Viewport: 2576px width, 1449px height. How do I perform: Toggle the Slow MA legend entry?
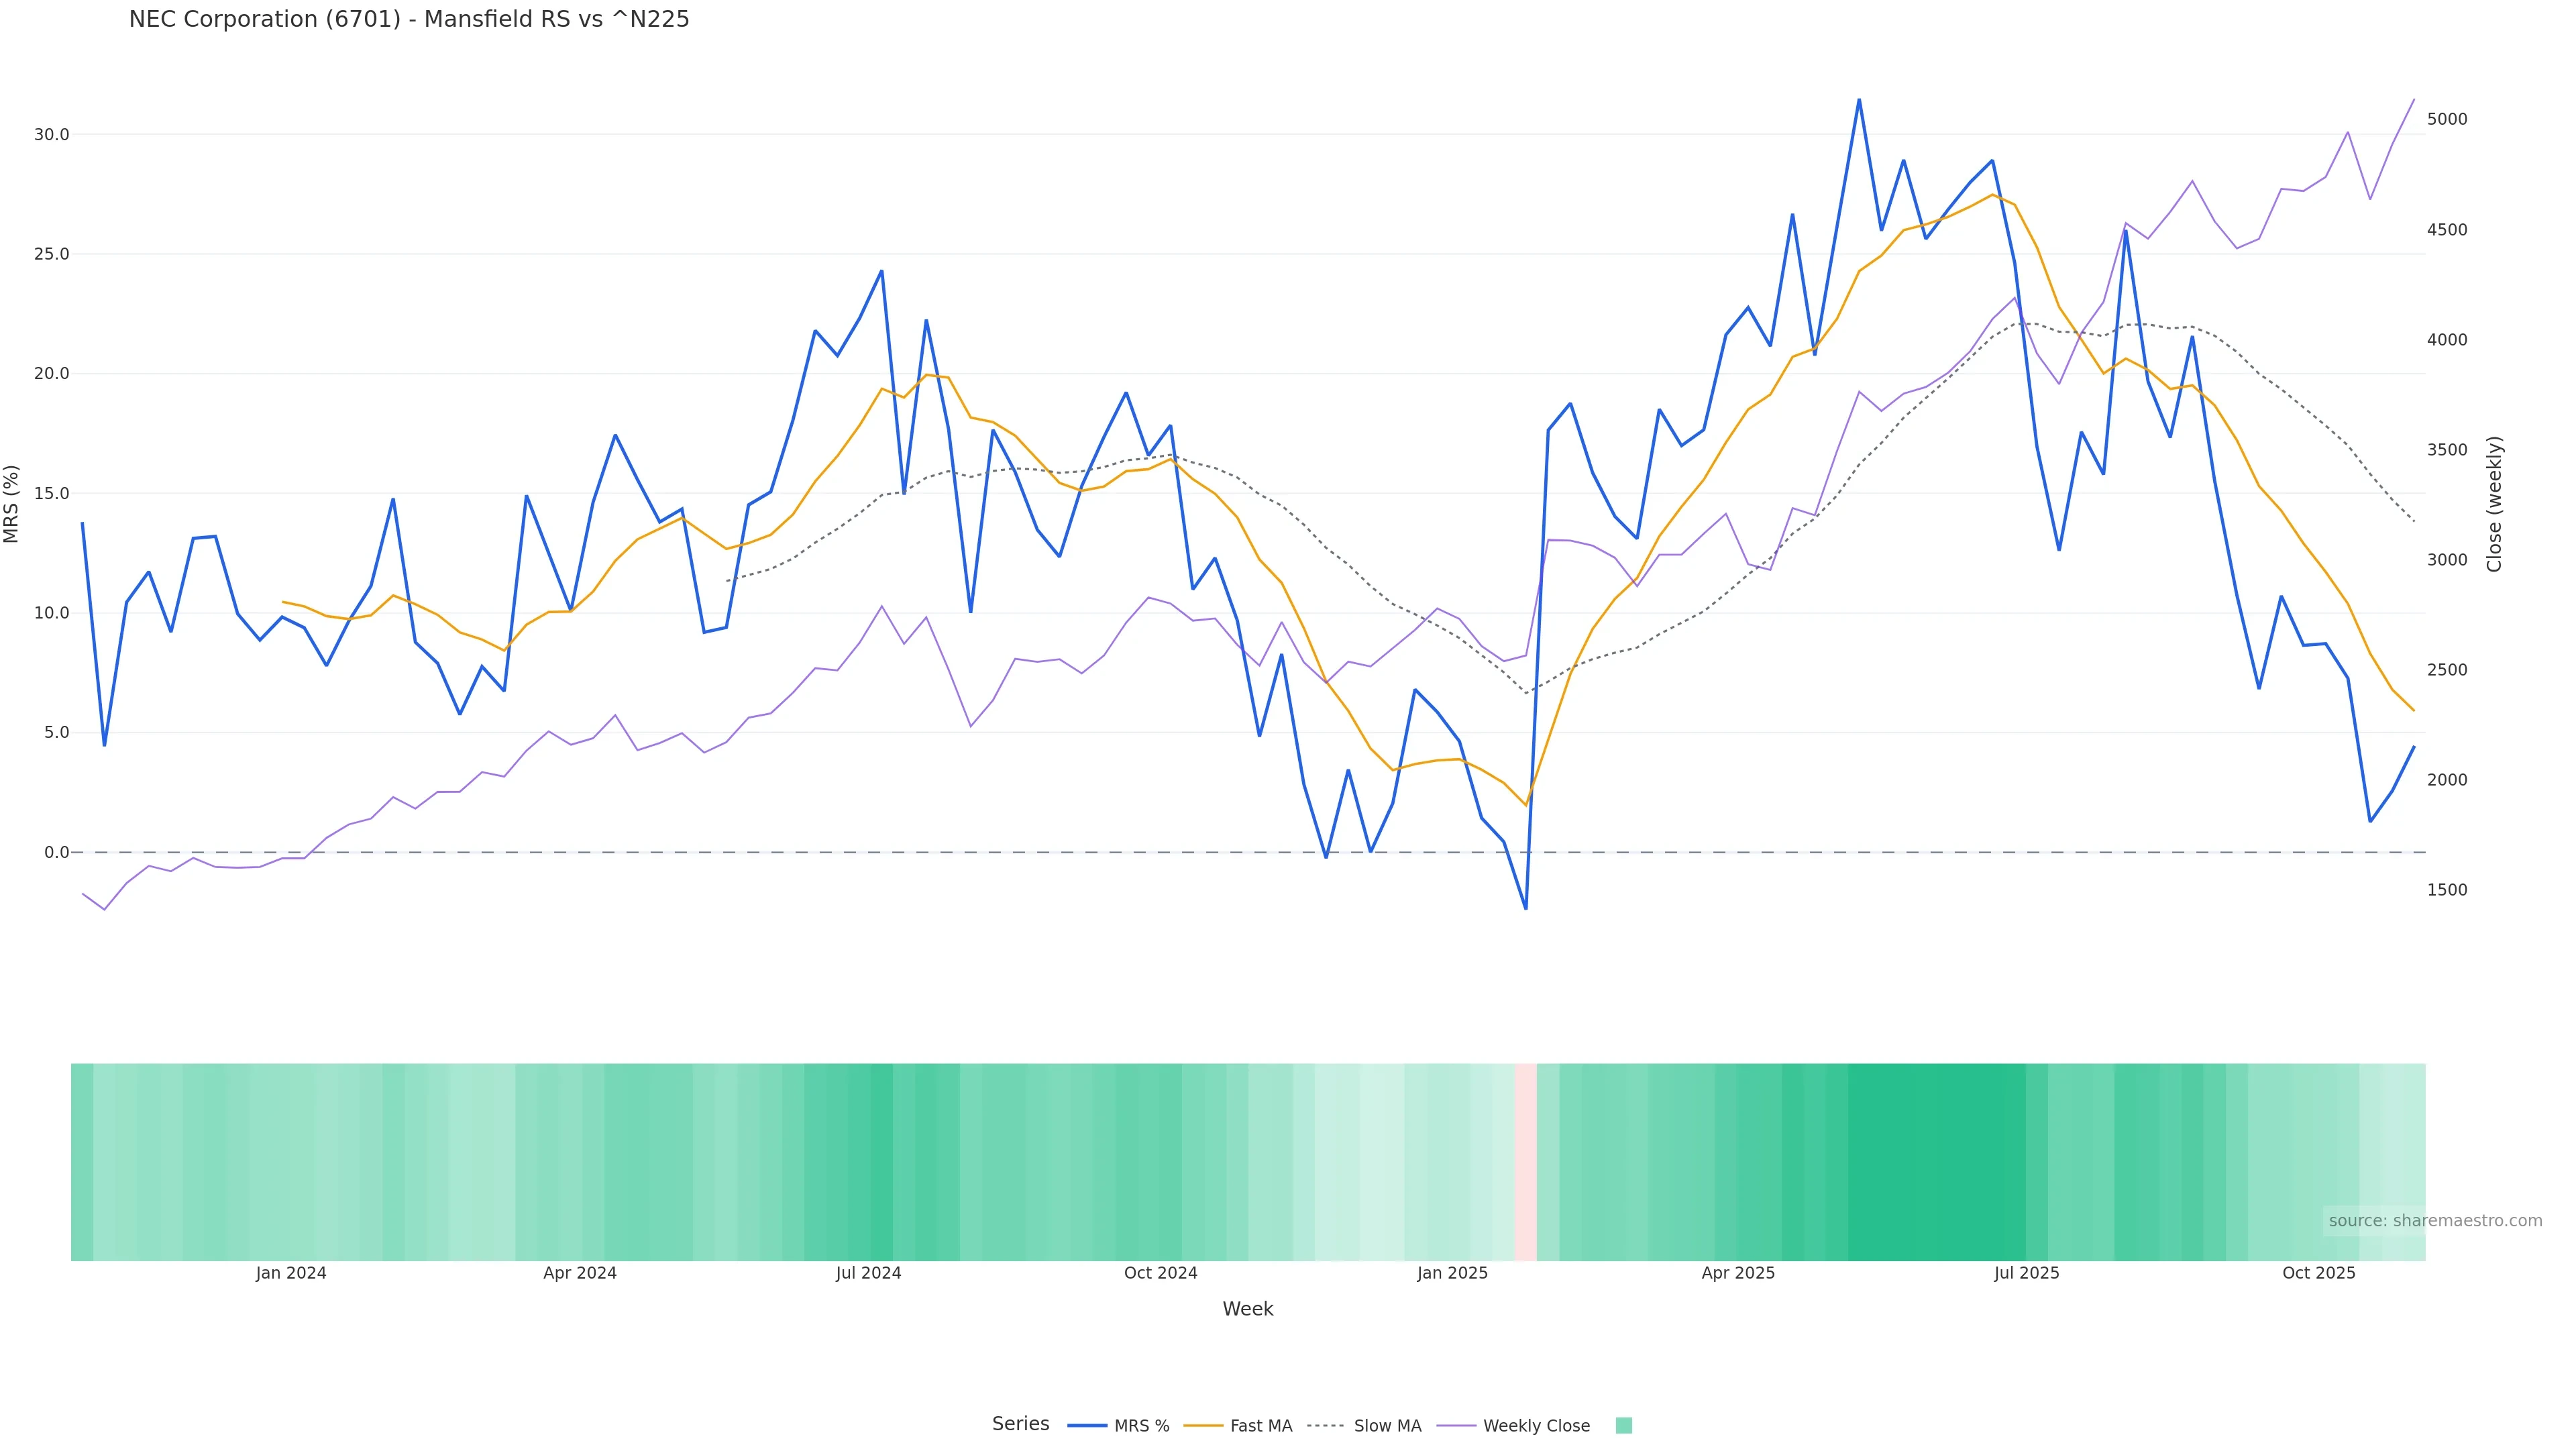pyautogui.click(x=1386, y=1426)
